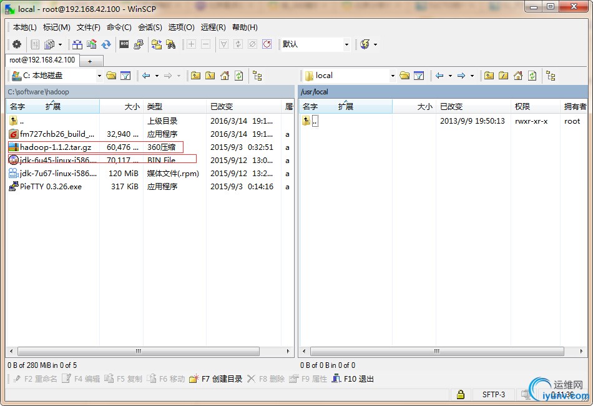Screen dimensions: 593x406
Task: Toggle the local panel directory tree icon
Action: 258,76
